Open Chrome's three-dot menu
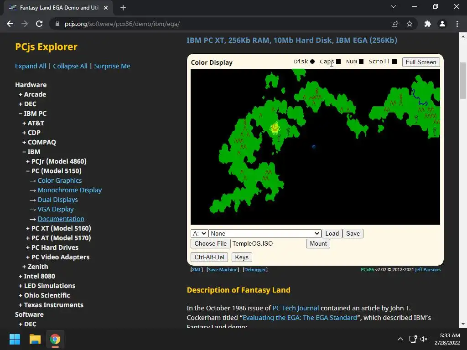467x350 pixels. click(457, 24)
